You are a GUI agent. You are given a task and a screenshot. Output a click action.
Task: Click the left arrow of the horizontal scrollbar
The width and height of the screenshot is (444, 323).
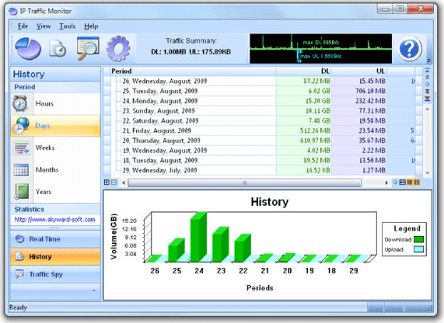[124, 183]
